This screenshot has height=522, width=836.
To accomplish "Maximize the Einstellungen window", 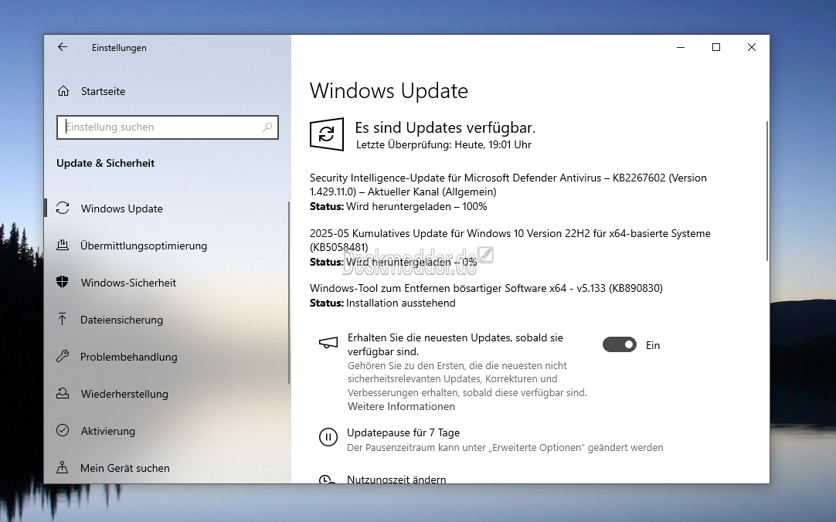I will tap(716, 47).
